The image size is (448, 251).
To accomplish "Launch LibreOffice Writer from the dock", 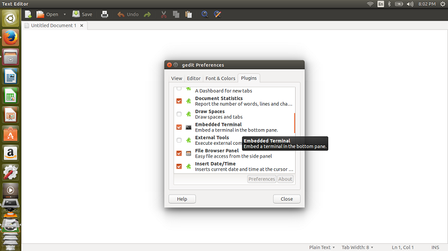I will [11, 76].
